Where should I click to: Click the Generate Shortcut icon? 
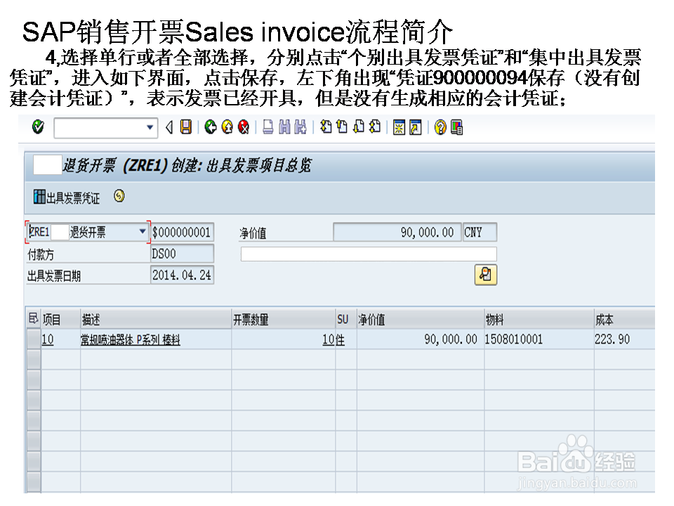[x=416, y=127]
